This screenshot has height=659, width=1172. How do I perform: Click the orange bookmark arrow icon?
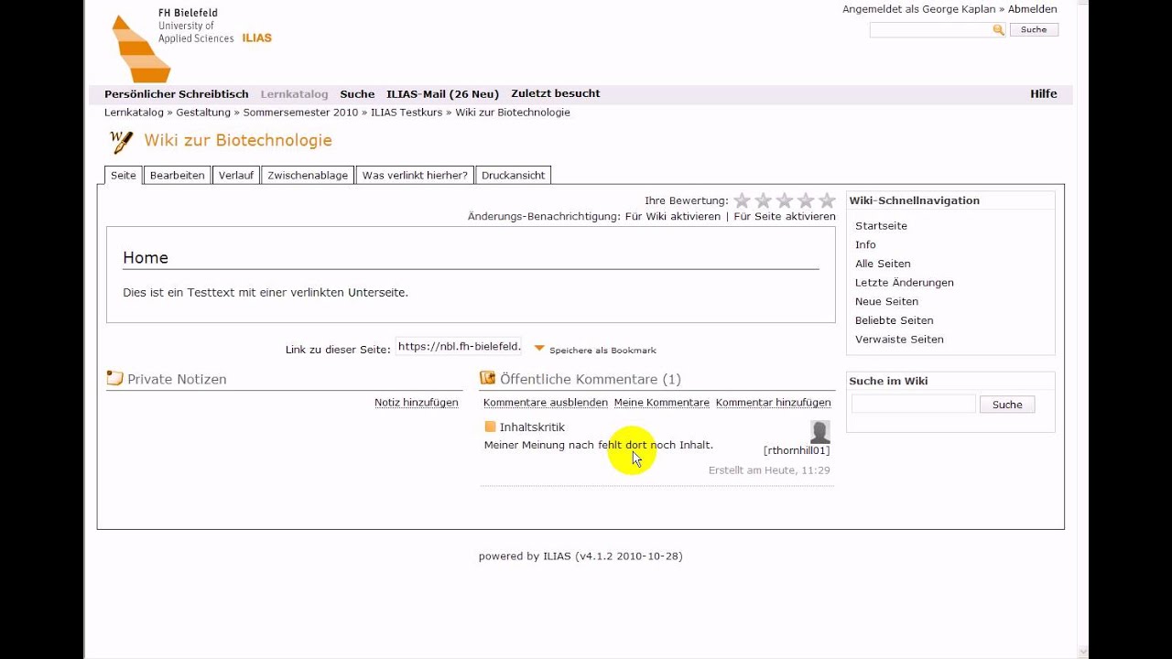pos(539,349)
